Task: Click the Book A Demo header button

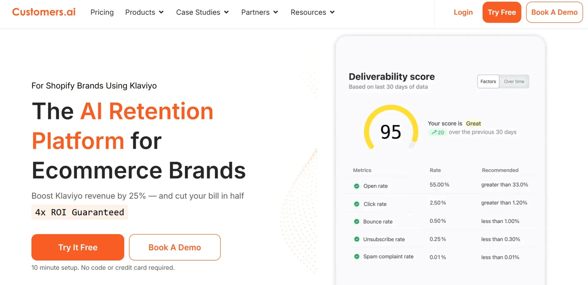Action: pyautogui.click(x=554, y=12)
